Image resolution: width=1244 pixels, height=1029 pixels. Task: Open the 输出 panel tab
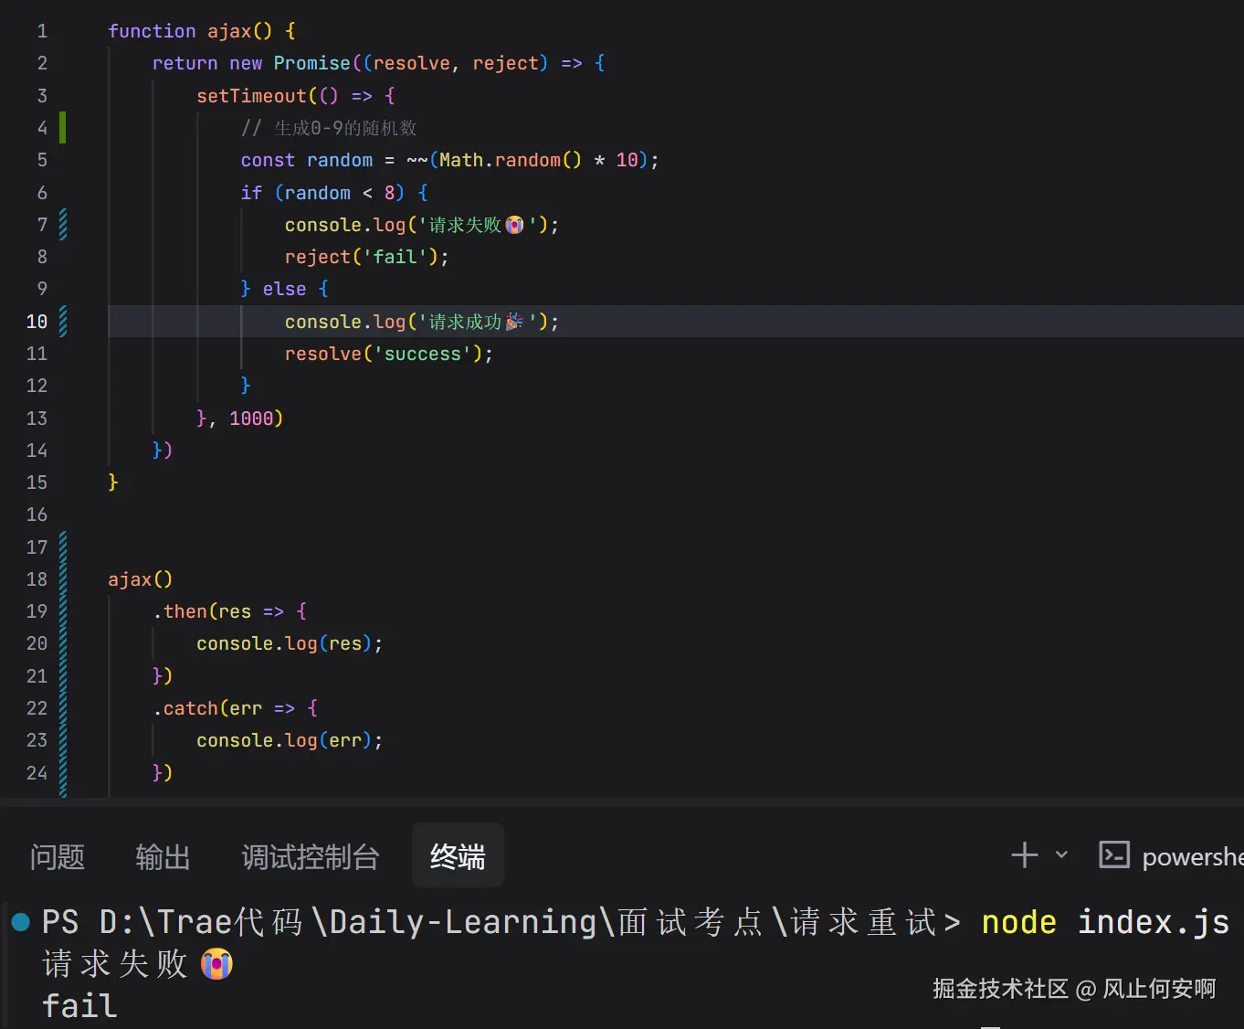pyautogui.click(x=163, y=856)
